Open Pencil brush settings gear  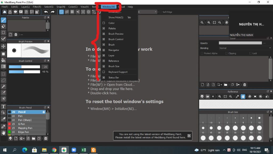tap(44, 112)
